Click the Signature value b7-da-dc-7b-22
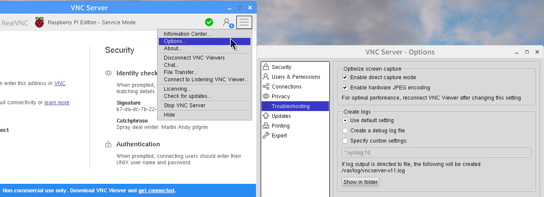Viewport: 544px width, 197px height. (137, 109)
